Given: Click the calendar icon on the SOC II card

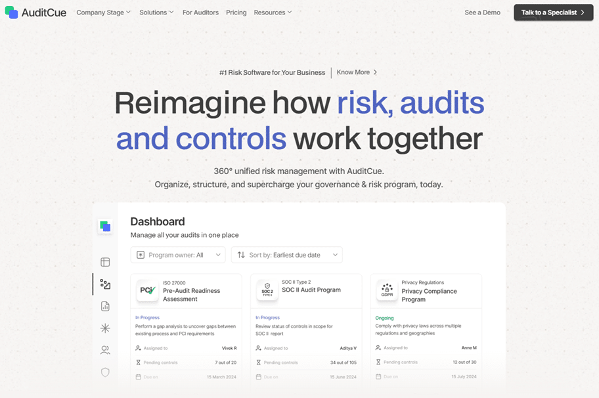Looking at the screenshot, I should click(259, 377).
